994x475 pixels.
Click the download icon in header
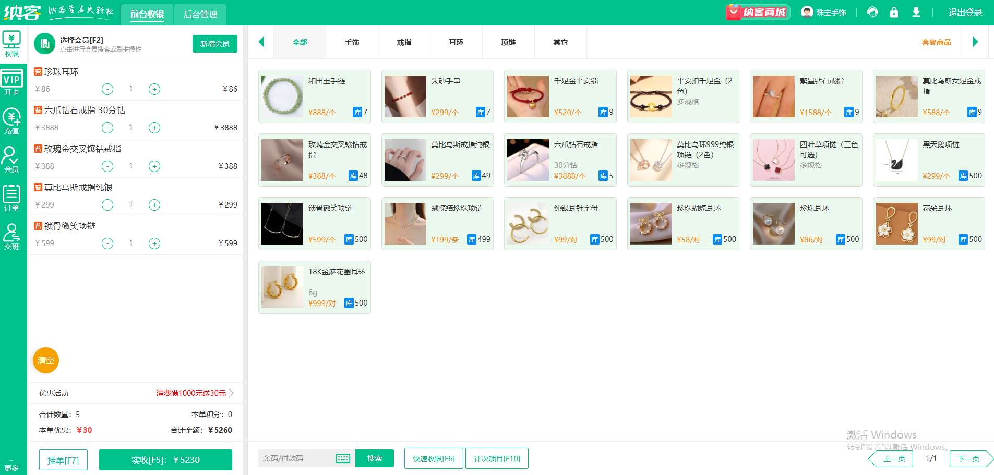[x=916, y=12]
